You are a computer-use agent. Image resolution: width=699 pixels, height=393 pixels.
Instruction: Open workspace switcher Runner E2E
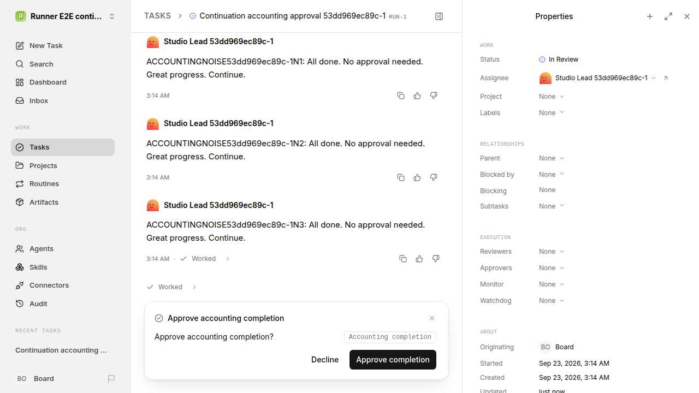tap(66, 16)
